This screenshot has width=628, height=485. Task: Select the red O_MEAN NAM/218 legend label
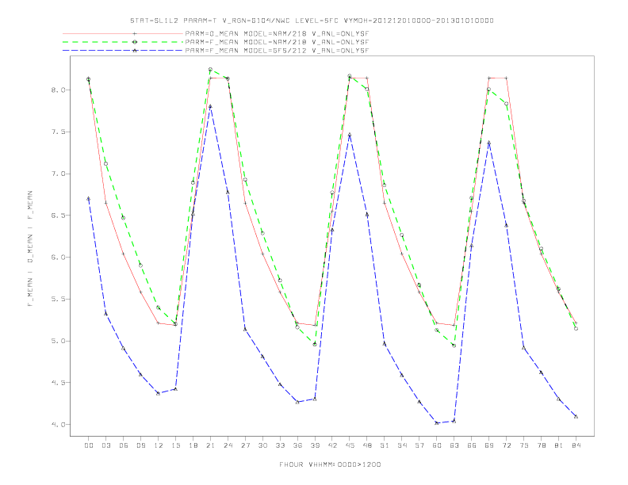tap(277, 33)
